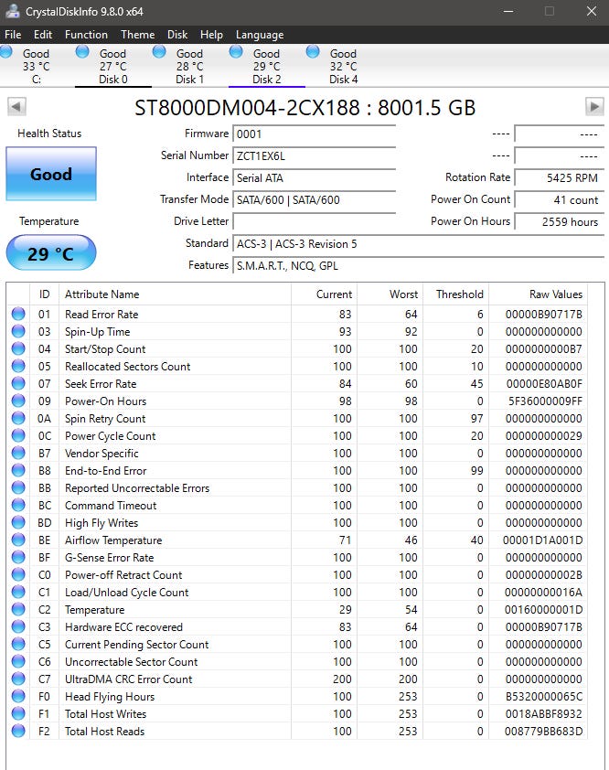Click the status orb for Start/Stop Count

click(18, 348)
